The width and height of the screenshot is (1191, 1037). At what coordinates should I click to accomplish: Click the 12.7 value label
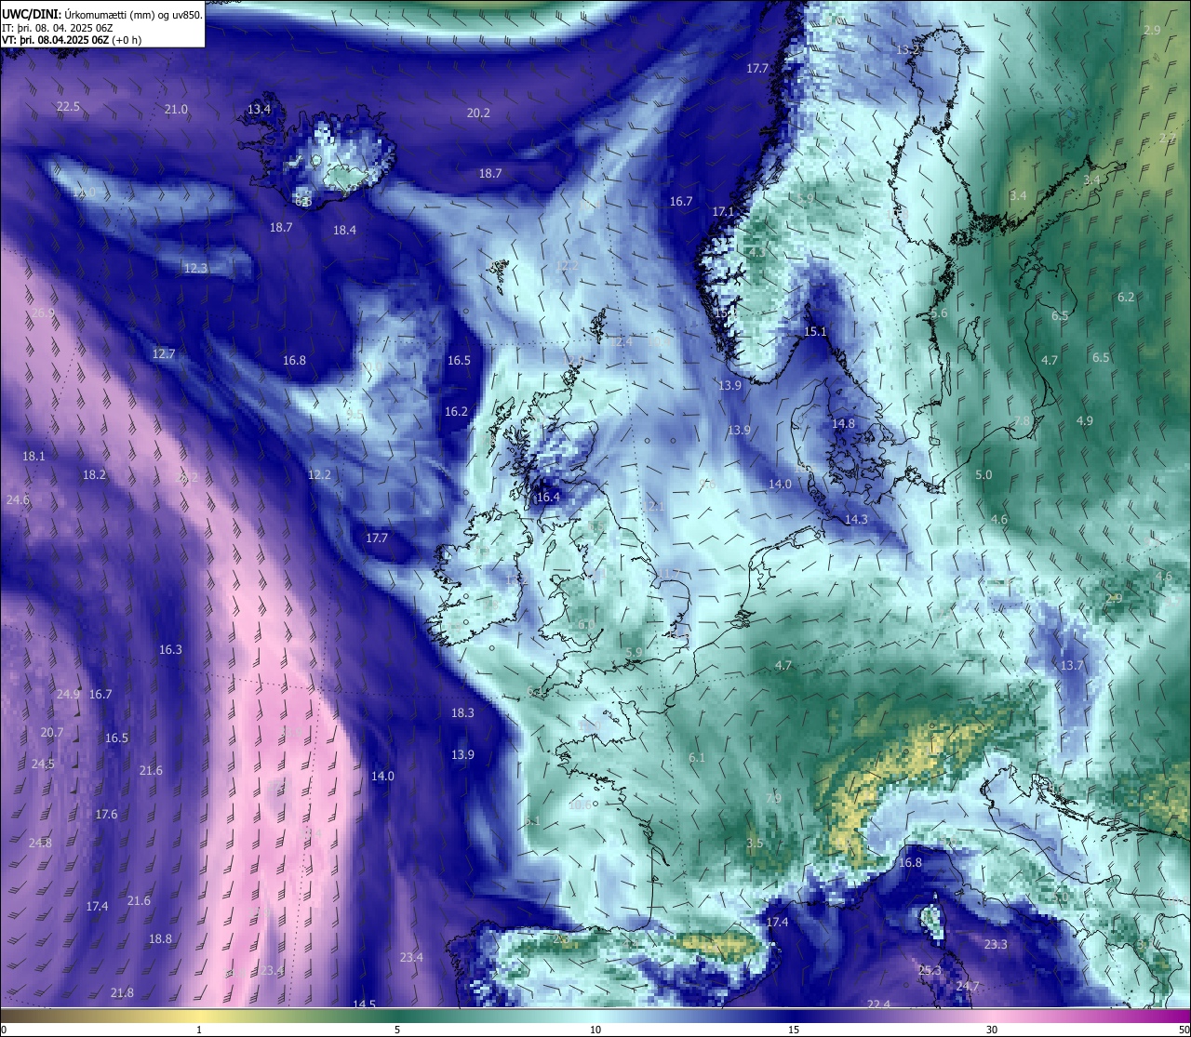pyautogui.click(x=163, y=354)
